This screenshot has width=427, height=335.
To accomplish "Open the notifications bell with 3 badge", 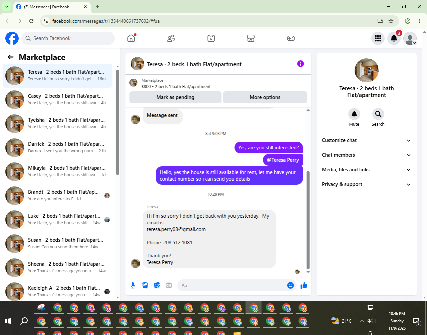I will [394, 38].
